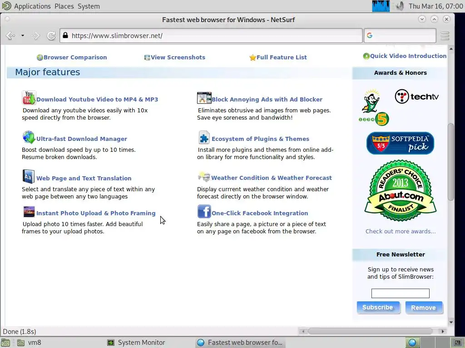The height and width of the screenshot is (348, 465).
Task: Click the Subscribe newsletter button
Action: click(378, 308)
